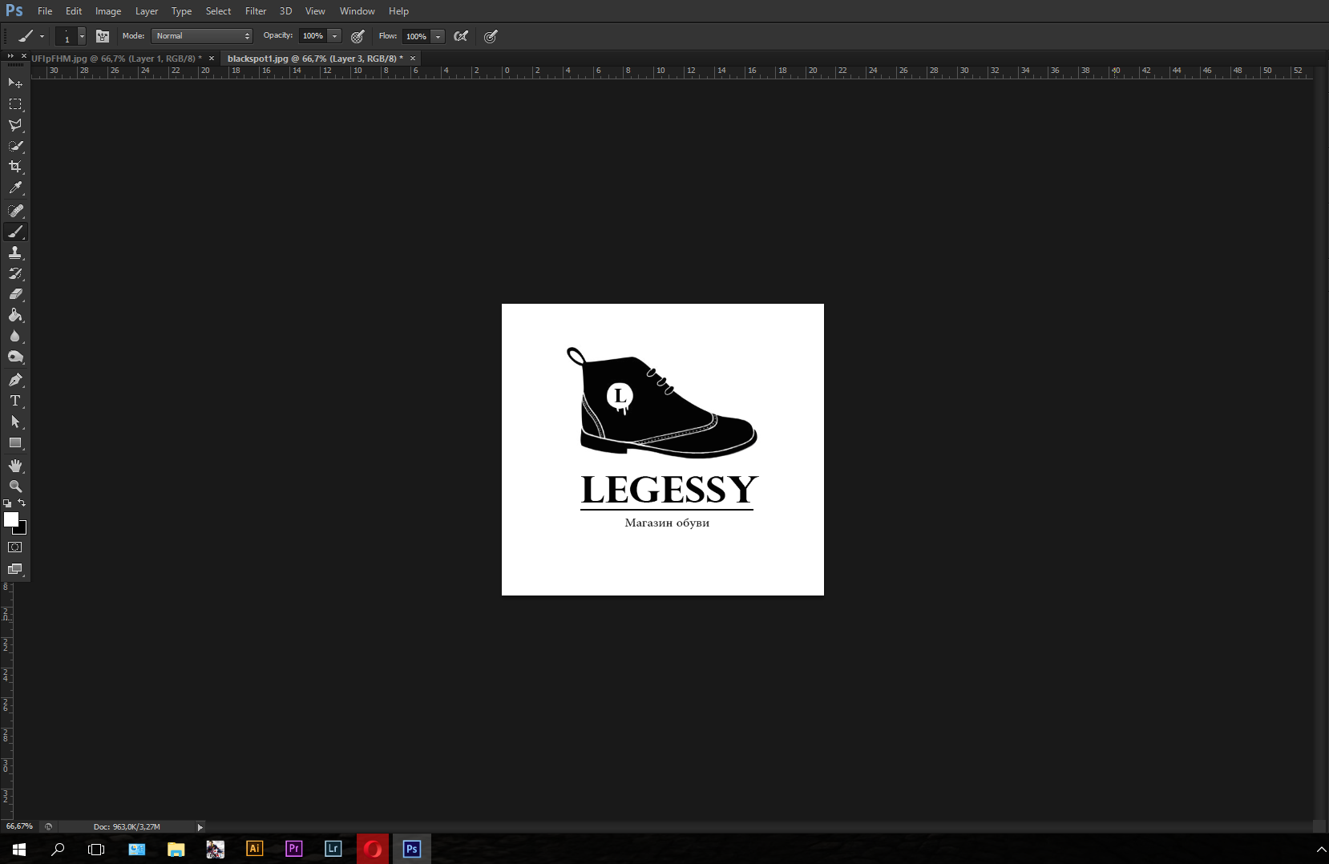Select the Eyedropper tool
This screenshot has height=864, width=1329.
click(15, 188)
